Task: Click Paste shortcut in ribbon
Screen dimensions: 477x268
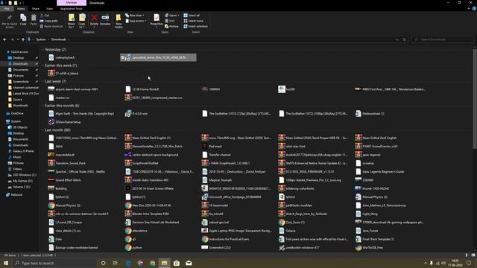Action: coord(51,27)
